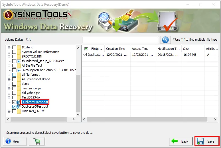The width and height of the screenshot is (221, 148).
Task: Select the DuplicateOTest.ost tree item
Action: point(35,102)
